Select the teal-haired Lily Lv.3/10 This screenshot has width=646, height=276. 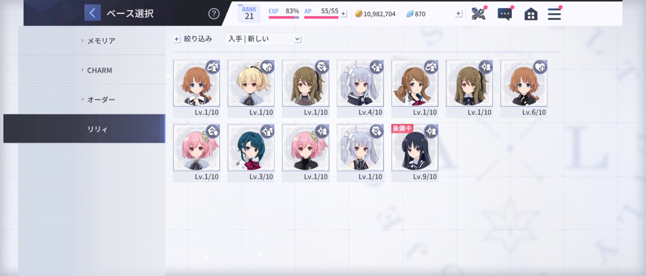coord(251,153)
